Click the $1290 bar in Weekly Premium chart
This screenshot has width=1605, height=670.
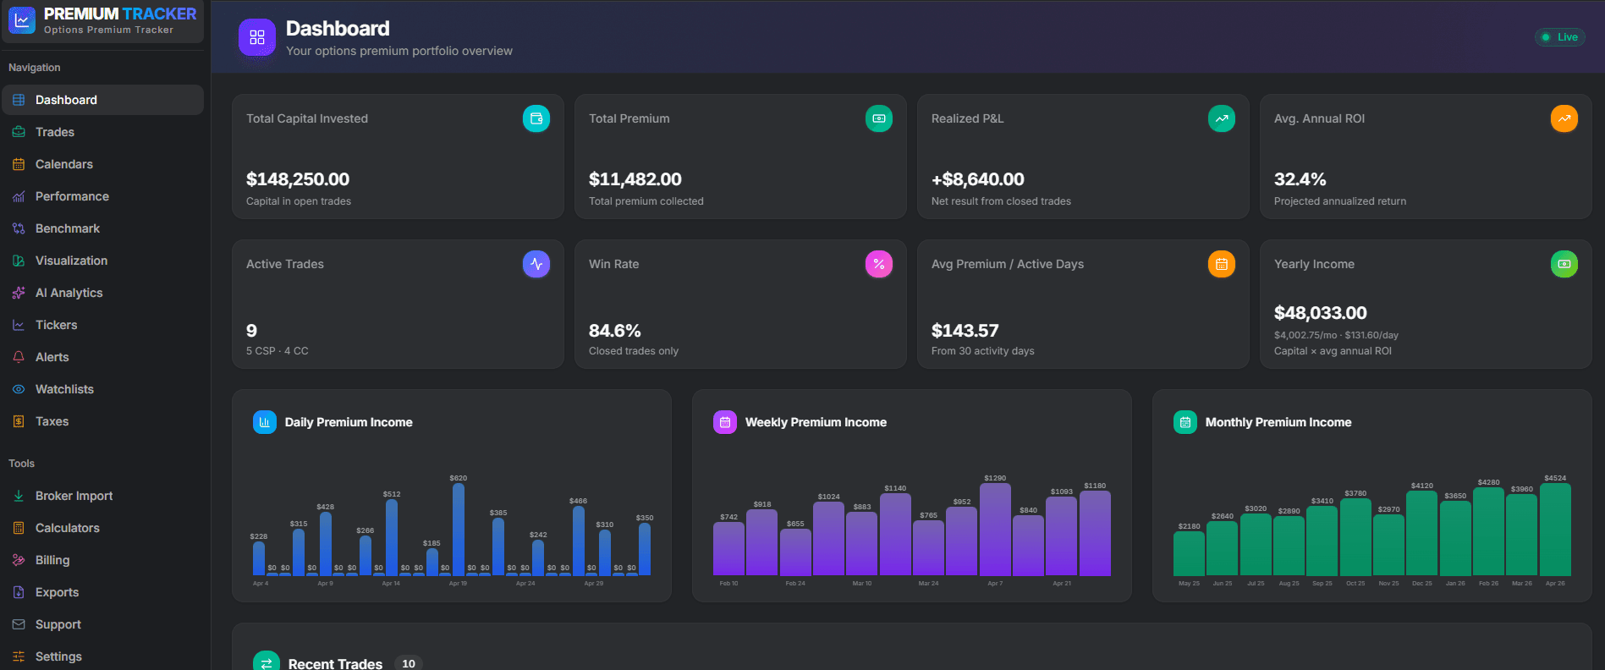pos(995,530)
